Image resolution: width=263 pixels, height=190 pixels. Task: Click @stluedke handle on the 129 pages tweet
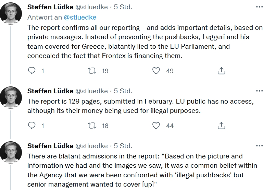(91, 91)
